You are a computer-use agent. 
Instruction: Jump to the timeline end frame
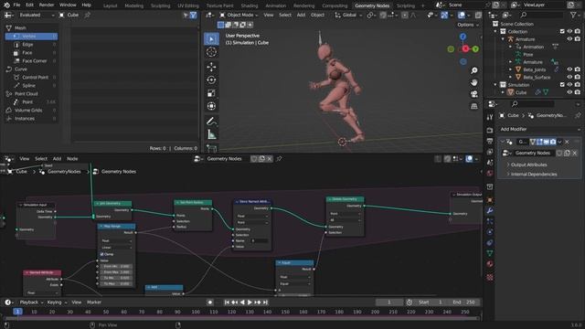(265, 302)
